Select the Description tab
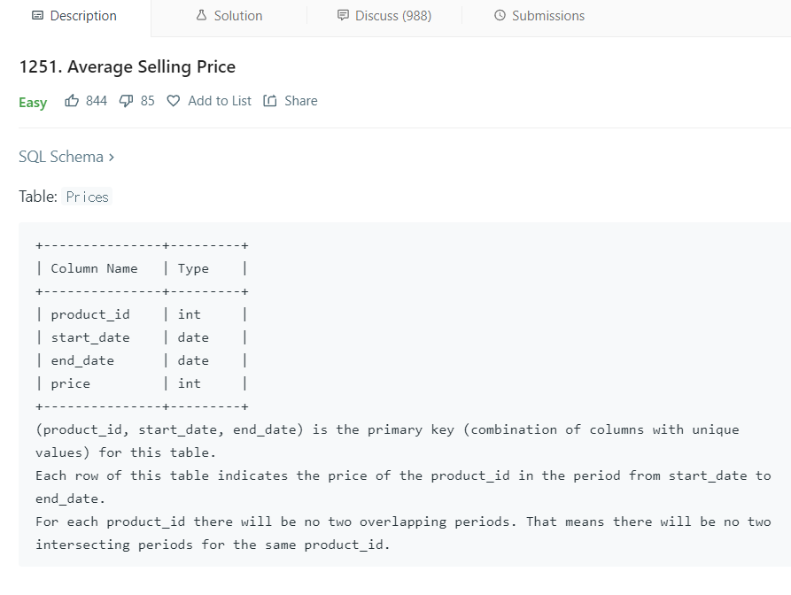The image size is (791, 595). click(82, 16)
